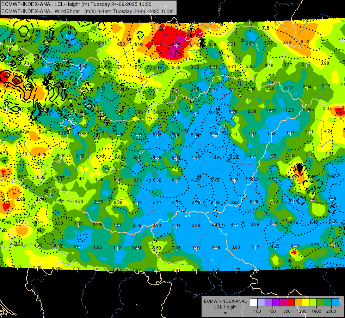Screen dimensions: 345x318
Task: Click the wind shear value 4.06
Action: point(99,179)
